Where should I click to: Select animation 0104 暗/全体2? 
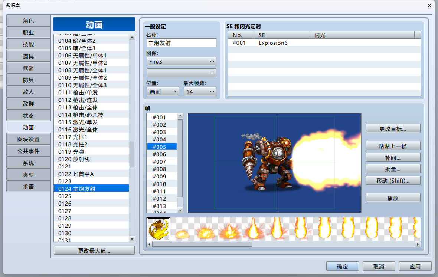pyautogui.click(x=91, y=41)
